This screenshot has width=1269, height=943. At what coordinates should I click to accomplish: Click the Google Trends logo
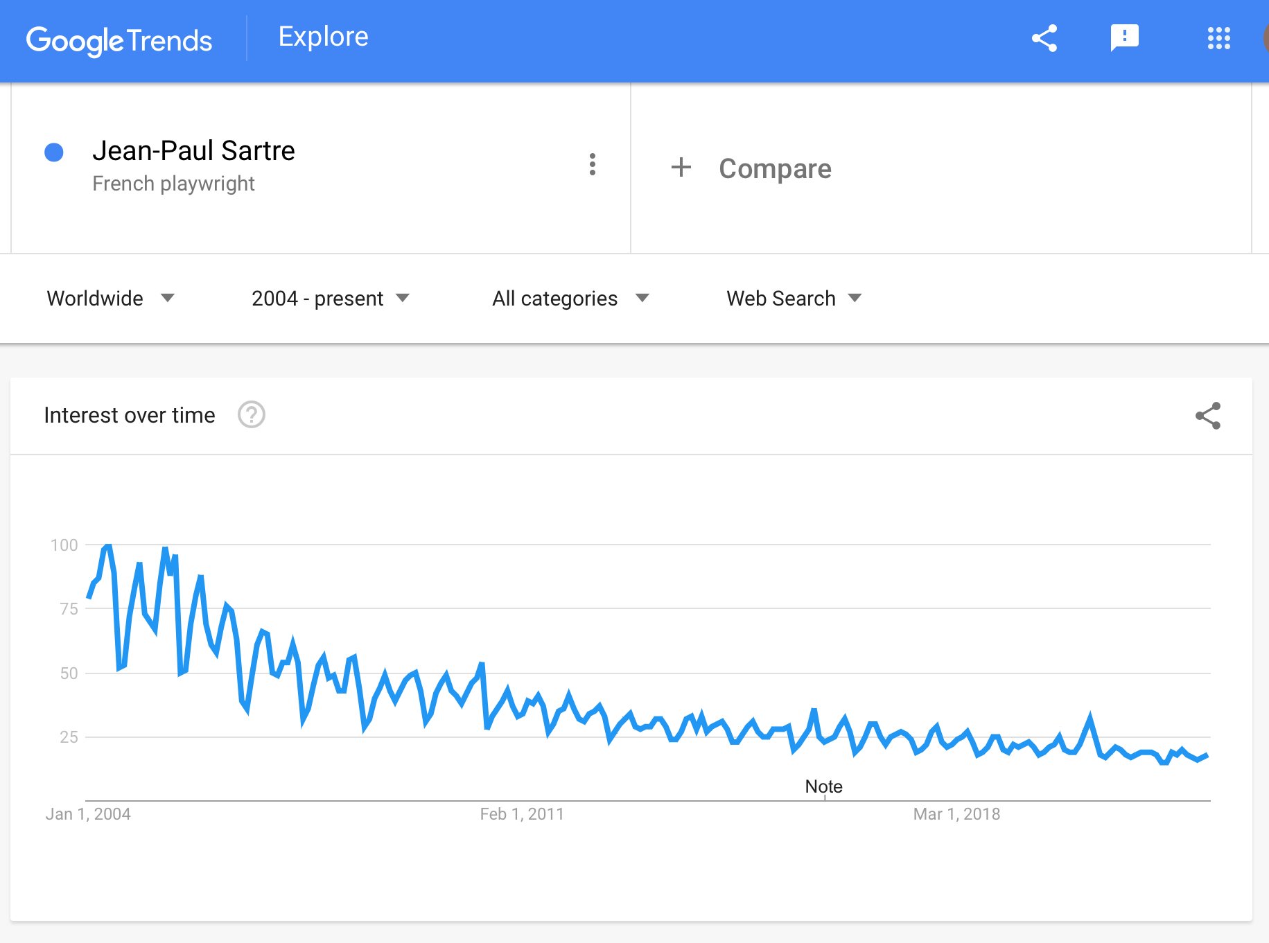tap(119, 40)
